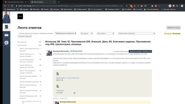
Task: Open the Все уроки dropdown
Action: tap(86, 34)
